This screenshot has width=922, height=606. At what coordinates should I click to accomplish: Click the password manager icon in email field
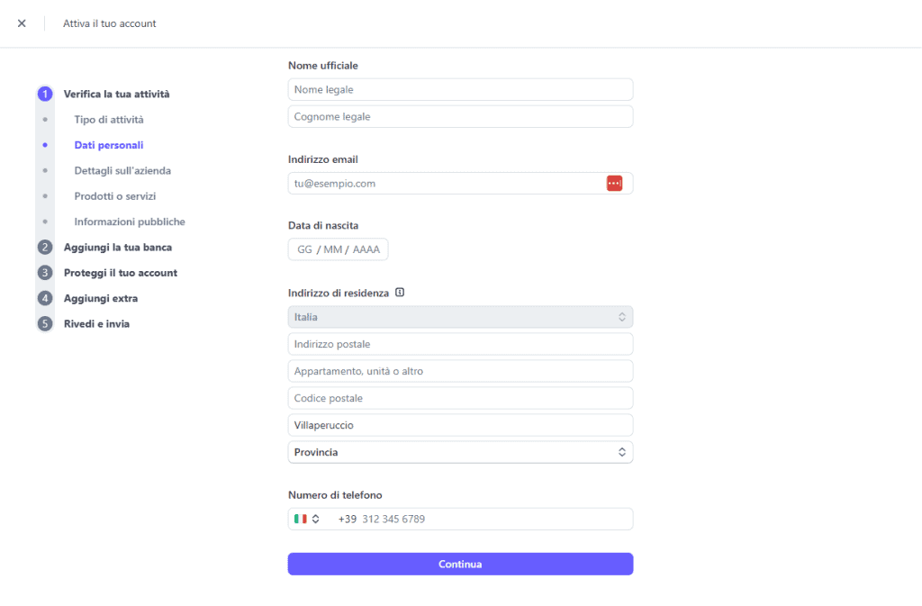614,182
